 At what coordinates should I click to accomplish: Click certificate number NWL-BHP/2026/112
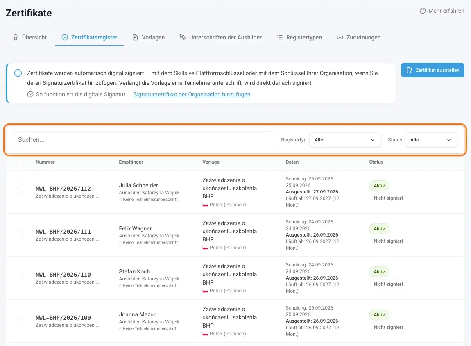pyautogui.click(x=63, y=189)
